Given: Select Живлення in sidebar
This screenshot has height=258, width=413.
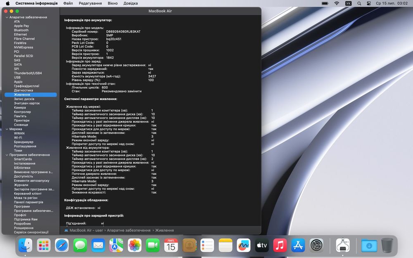Looking at the screenshot, I should tap(31, 95).
